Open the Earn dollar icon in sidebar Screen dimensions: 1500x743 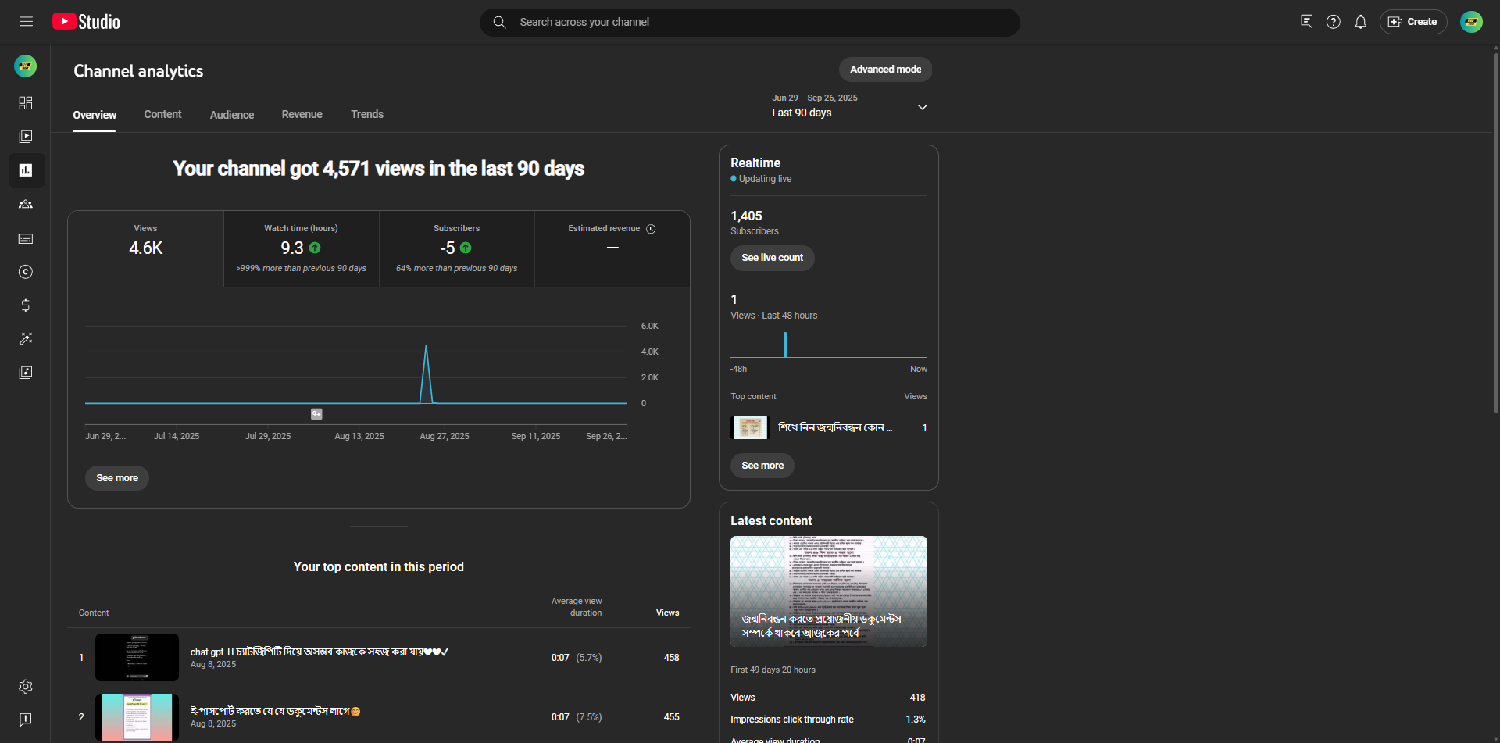point(26,305)
